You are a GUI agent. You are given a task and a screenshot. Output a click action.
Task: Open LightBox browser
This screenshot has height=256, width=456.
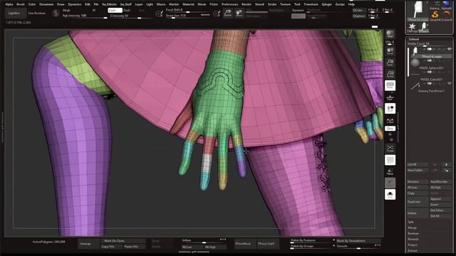14,13
